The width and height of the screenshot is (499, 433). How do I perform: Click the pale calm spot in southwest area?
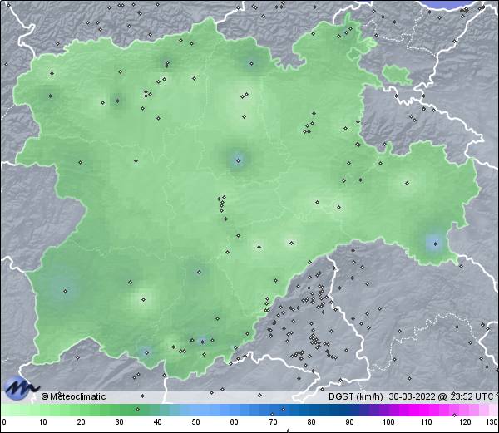[142, 298]
